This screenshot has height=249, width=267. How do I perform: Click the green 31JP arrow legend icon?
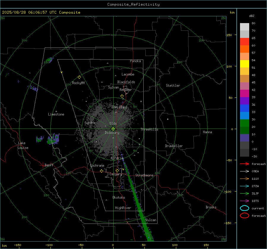(244, 193)
